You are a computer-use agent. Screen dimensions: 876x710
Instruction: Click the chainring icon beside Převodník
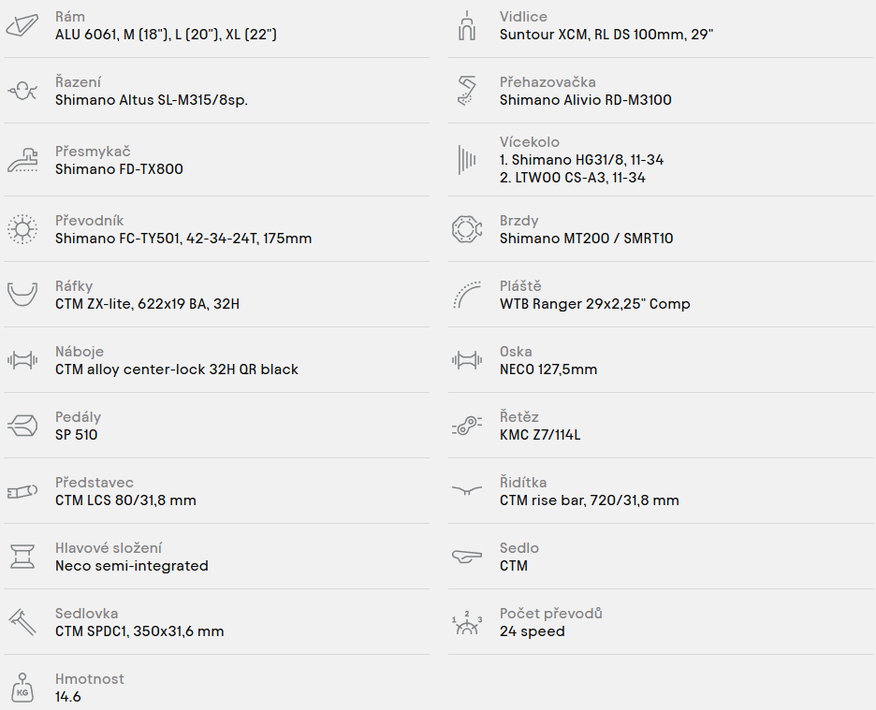click(x=22, y=229)
